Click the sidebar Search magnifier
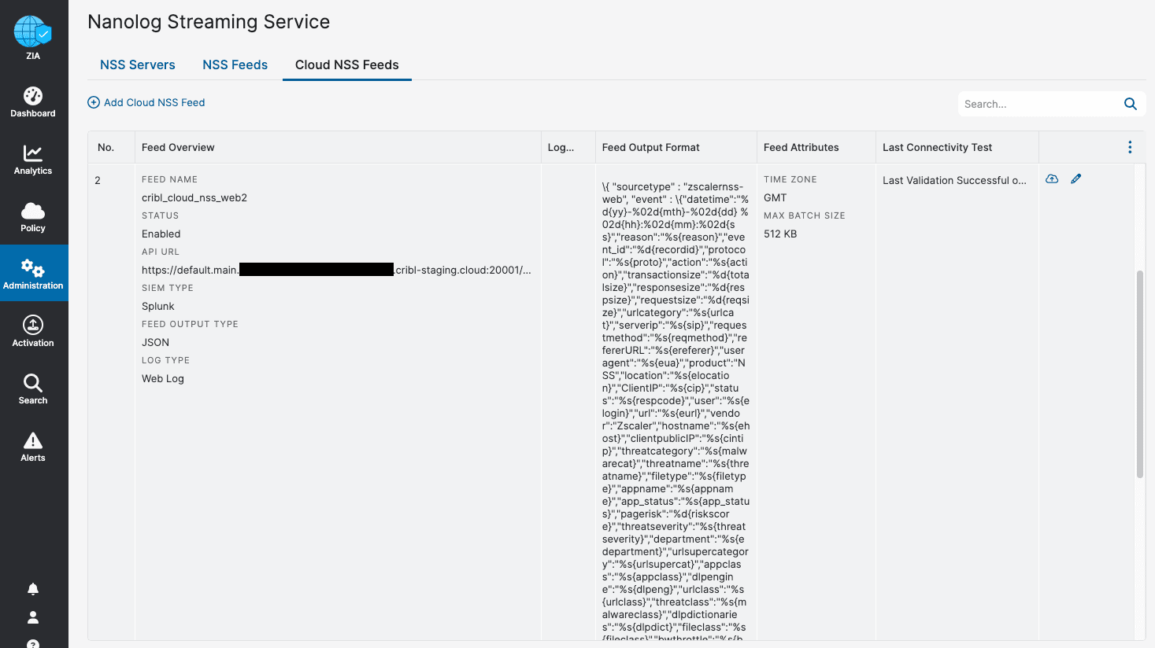This screenshot has width=1155, height=648. click(33, 388)
